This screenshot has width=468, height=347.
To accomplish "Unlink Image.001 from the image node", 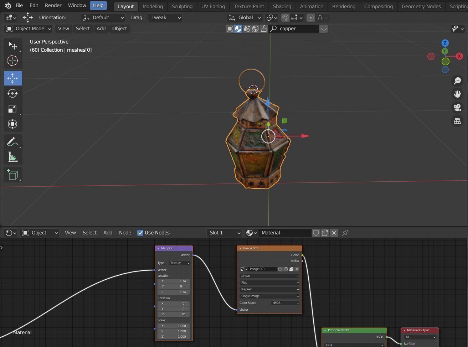I will click(297, 269).
